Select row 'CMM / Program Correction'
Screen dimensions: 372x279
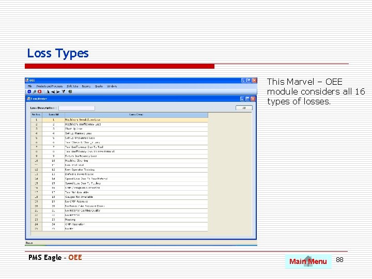click(119, 188)
